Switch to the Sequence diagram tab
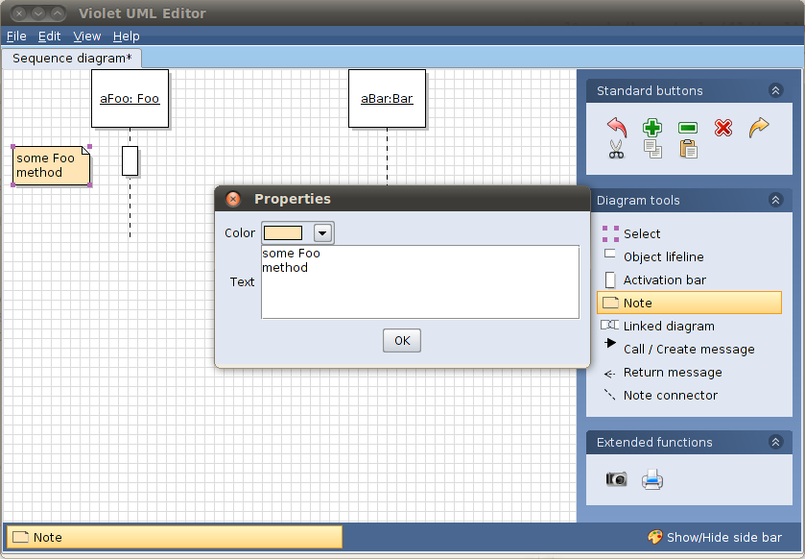Screen dimensions: 805x559 pyautogui.click(x=72, y=59)
